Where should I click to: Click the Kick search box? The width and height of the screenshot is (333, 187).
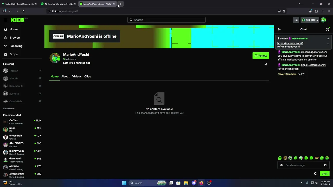point(166,20)
